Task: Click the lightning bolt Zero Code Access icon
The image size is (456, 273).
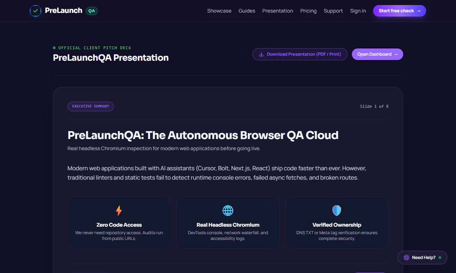Action: pos(119,210)
